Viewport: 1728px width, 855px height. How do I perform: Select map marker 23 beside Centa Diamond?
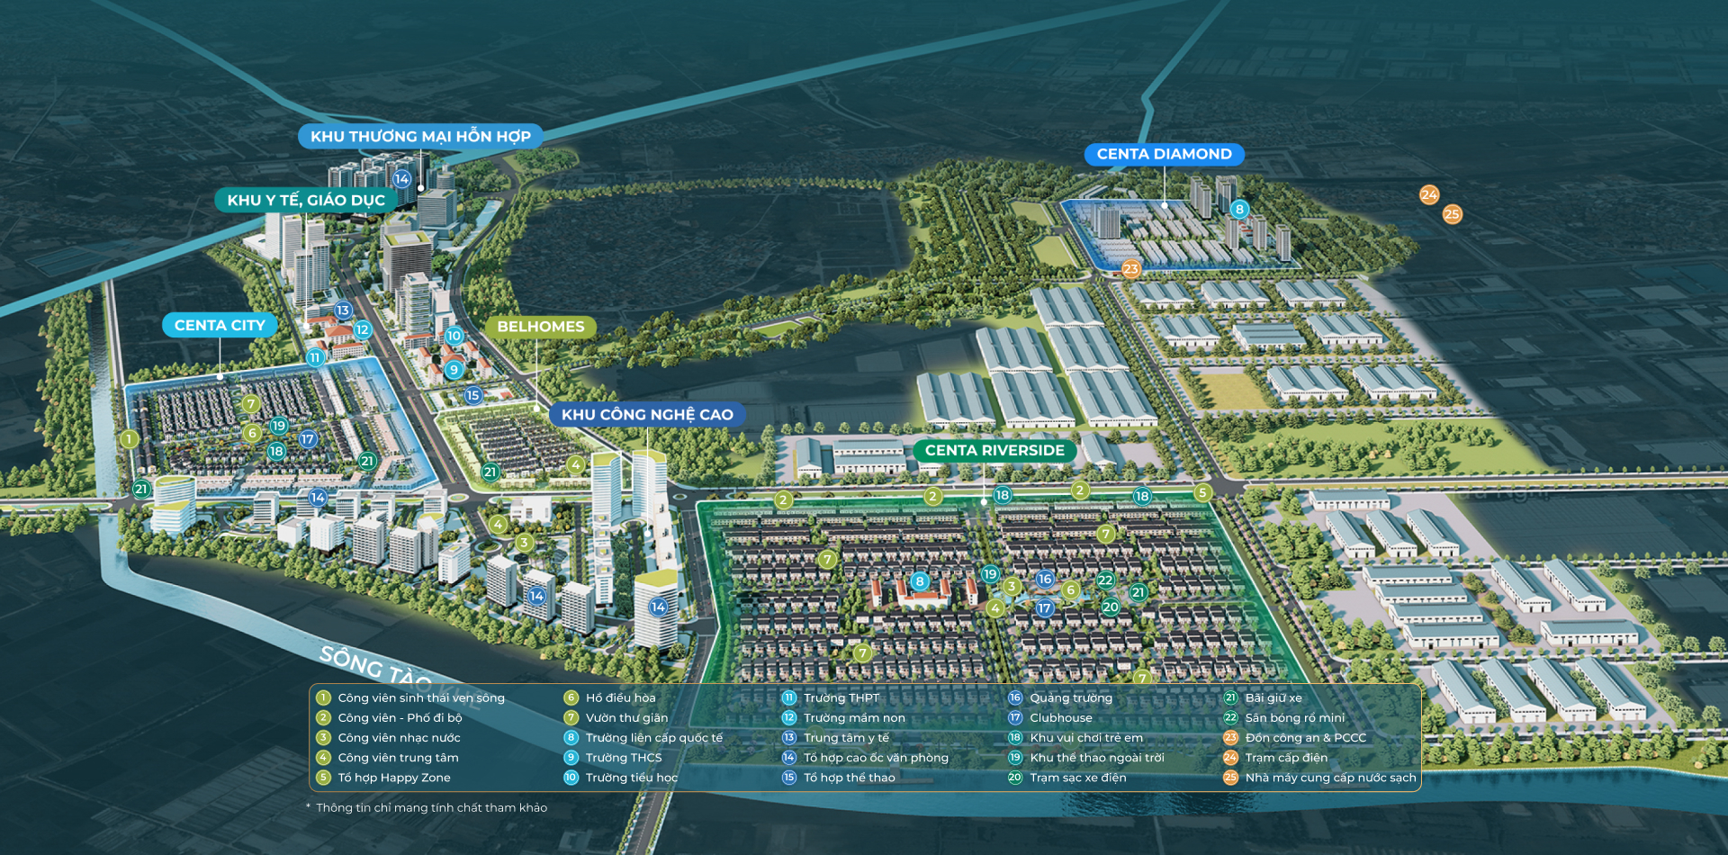(x=1130, y=268)
